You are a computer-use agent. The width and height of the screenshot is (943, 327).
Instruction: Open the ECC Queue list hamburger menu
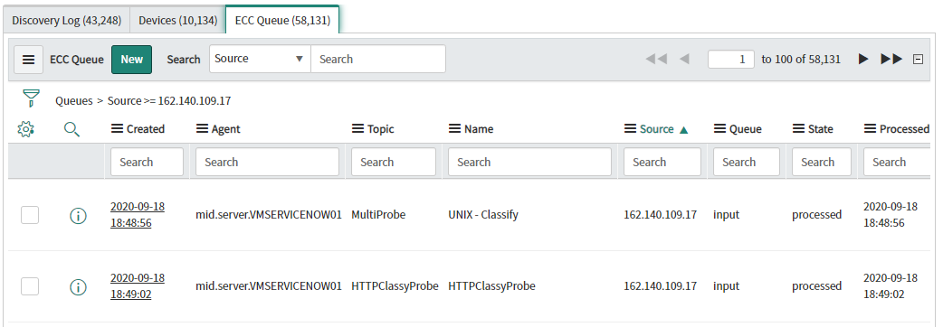[28, 60]
